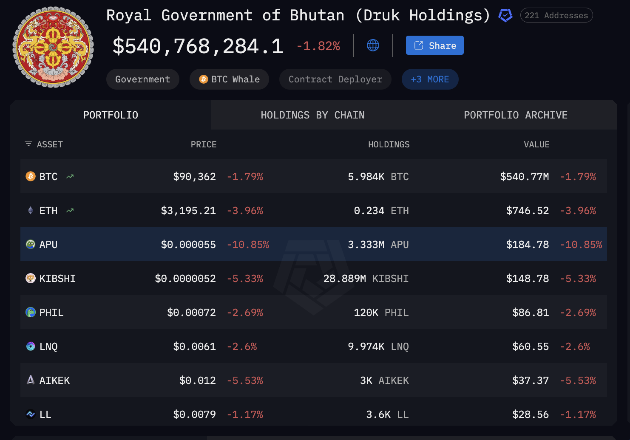The image size is (630, 440).
Task: Click the APU frog token icon
Action: point(30,244)
